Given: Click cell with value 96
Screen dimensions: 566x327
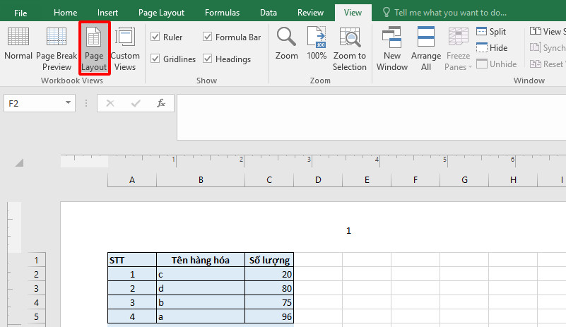Looking at the screenshot, I should pyautogui.click(x=269, y=316).
